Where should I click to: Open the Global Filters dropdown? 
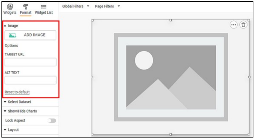76,6
